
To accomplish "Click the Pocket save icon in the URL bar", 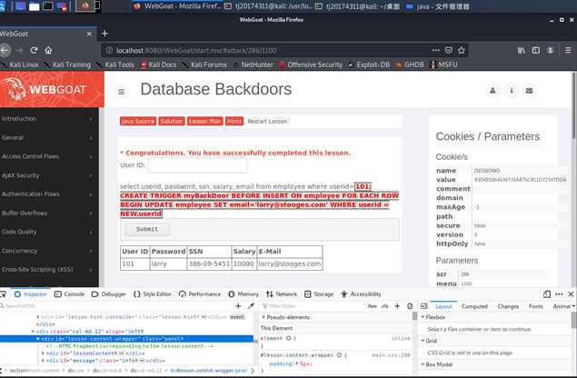I will click(449, 50).
